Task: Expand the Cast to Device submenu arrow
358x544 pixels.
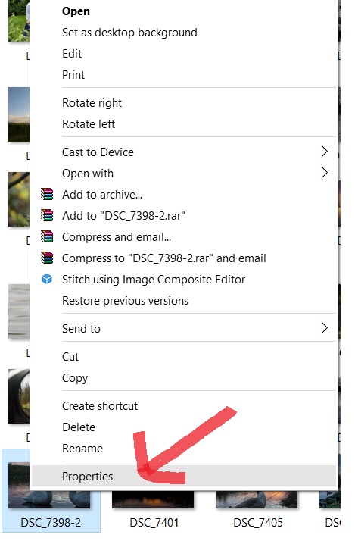Action: point(325,152)
